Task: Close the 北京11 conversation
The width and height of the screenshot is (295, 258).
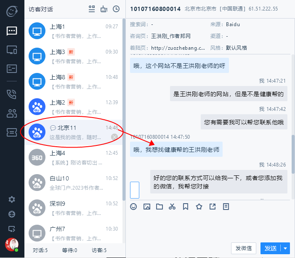Action: [114, 137]
